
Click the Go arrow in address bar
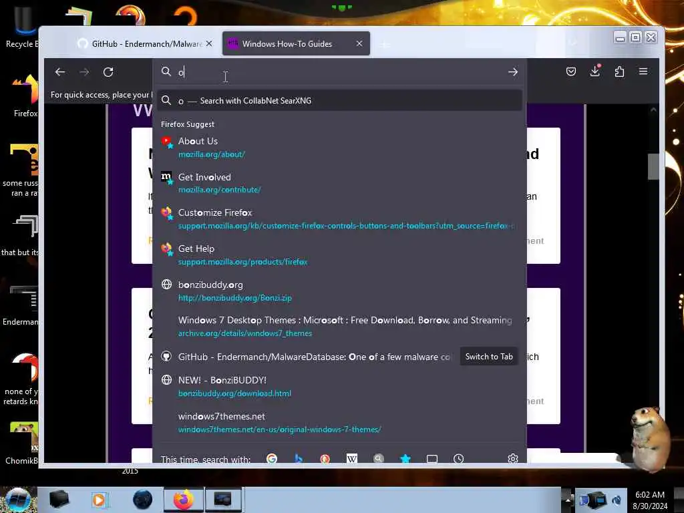click(x=512, y=71)
